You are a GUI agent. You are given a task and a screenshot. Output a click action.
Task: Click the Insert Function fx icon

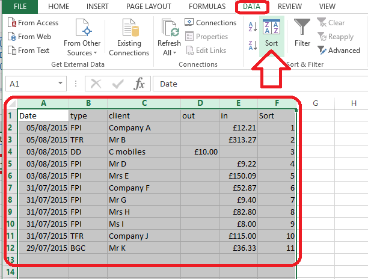139,84
